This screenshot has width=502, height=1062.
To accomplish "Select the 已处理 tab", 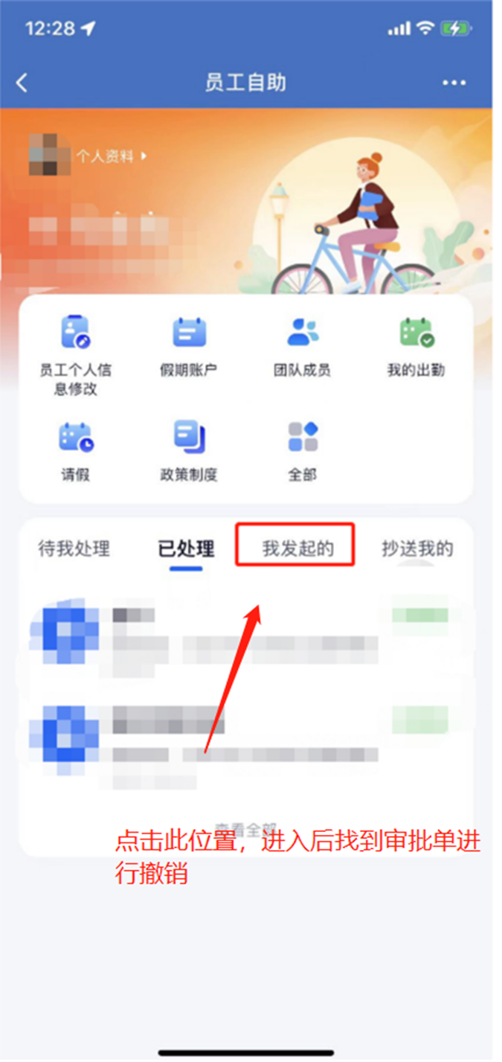I will (186, 549).
